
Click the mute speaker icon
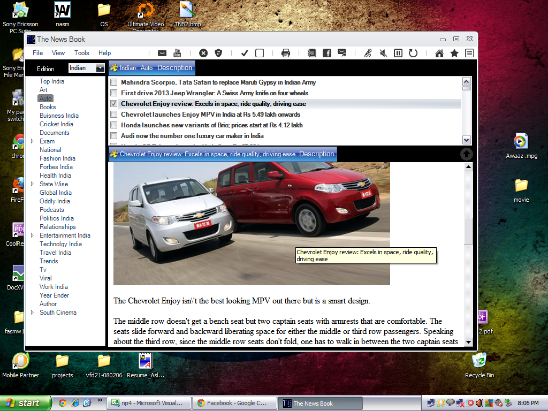click(x=383, y=53)
